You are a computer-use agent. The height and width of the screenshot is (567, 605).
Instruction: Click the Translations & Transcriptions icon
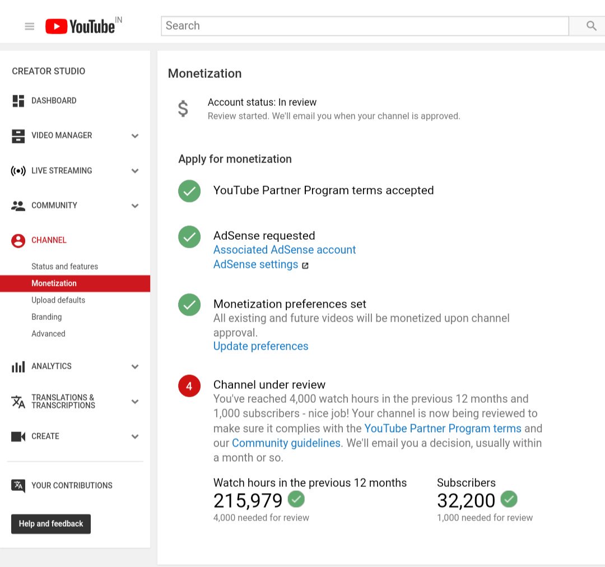[18, 401]
